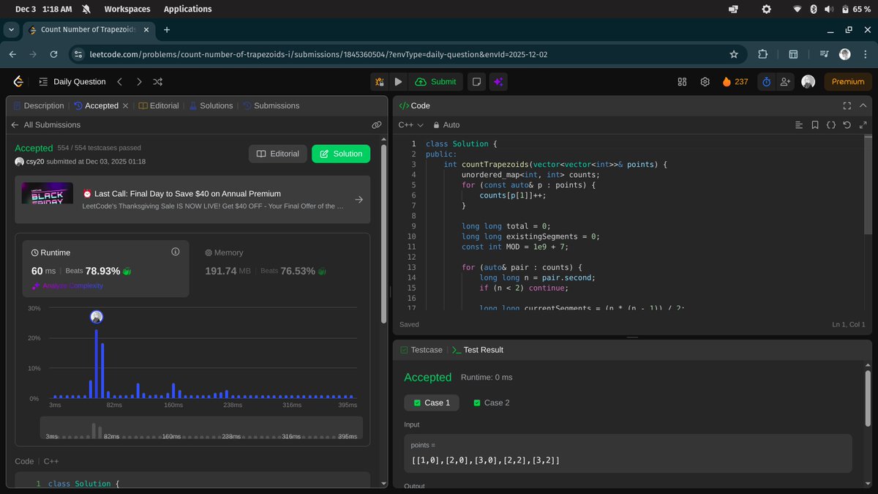Go to next question arrow
The width and height of the screenshot is (878, 494).
(x=139, y=82)
